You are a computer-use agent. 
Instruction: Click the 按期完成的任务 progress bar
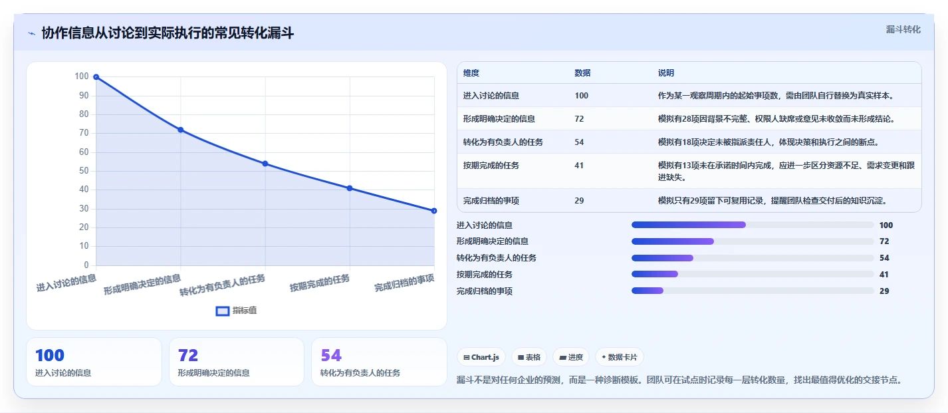pyautogui.click(x=753, y=274)
